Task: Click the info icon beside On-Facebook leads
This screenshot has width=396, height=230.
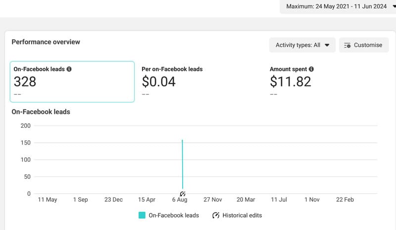Action: [x=69, y=69]
